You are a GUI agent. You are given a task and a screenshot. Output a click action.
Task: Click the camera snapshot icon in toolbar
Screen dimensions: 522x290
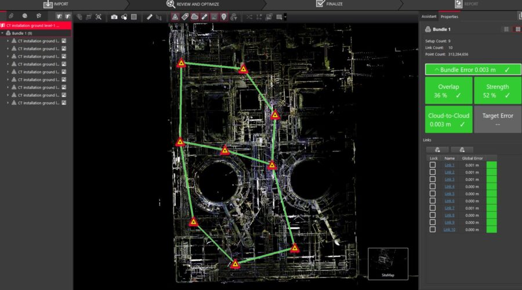[114, 17]
